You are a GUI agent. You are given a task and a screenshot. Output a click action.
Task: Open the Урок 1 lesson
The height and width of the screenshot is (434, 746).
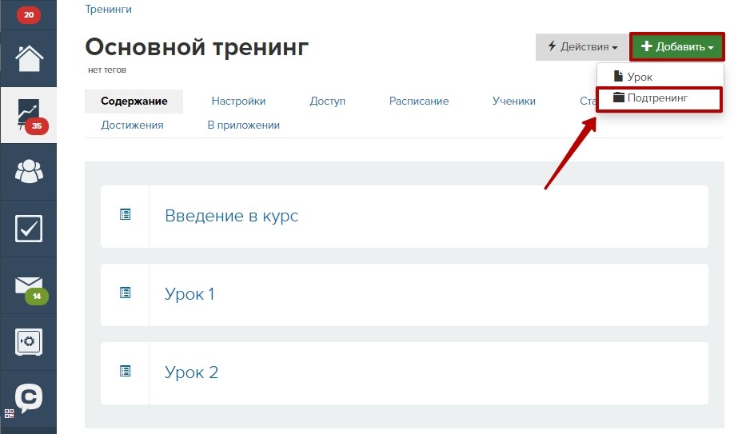189,294
